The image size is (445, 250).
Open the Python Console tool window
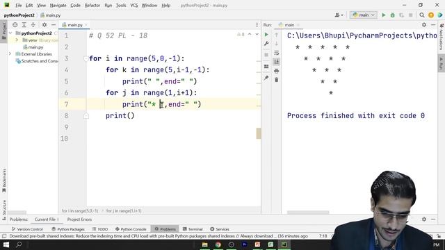(131, 229)
